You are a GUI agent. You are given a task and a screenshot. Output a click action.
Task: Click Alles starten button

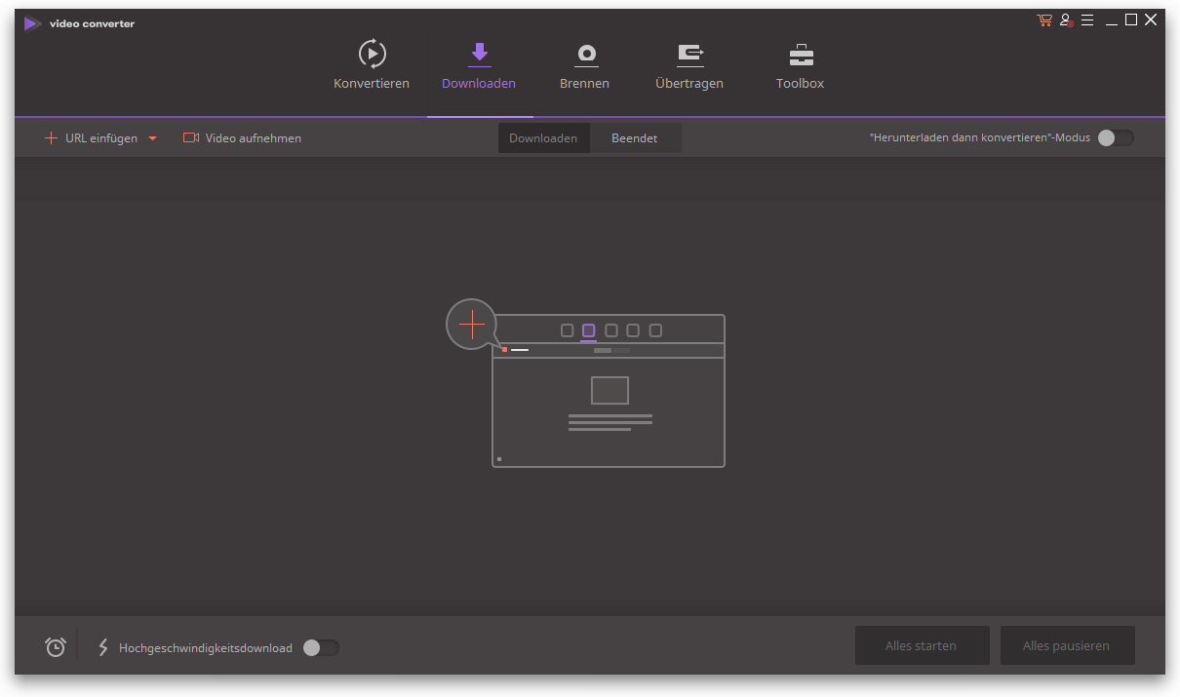click(922, 645)
